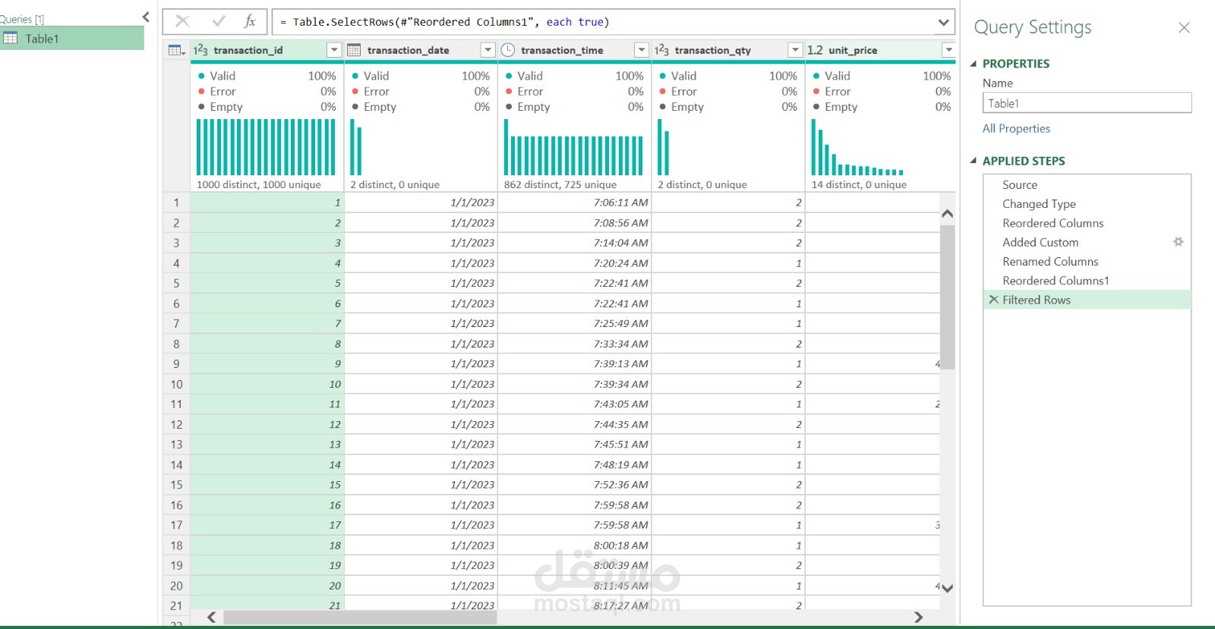Select the Changed Type applied step
Viewport: 1215px width, 629px height.
(1039, 204)
